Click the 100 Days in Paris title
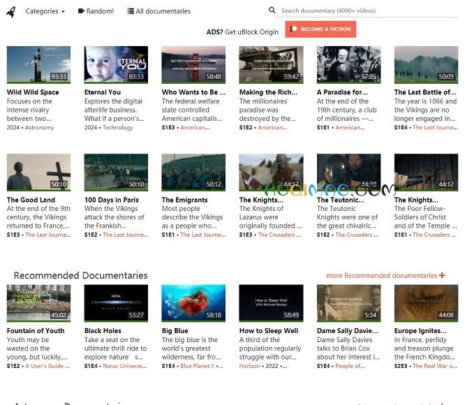Viewport: 465px width, 405px height. pyautogui.click(x=112, y=200)
